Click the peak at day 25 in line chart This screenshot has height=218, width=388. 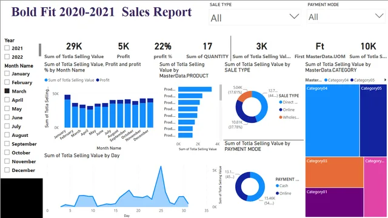pos(161,167)
